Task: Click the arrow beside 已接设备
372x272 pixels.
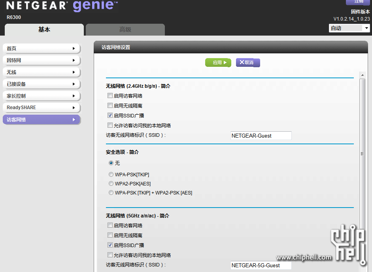Action: [x=74, y=84]
